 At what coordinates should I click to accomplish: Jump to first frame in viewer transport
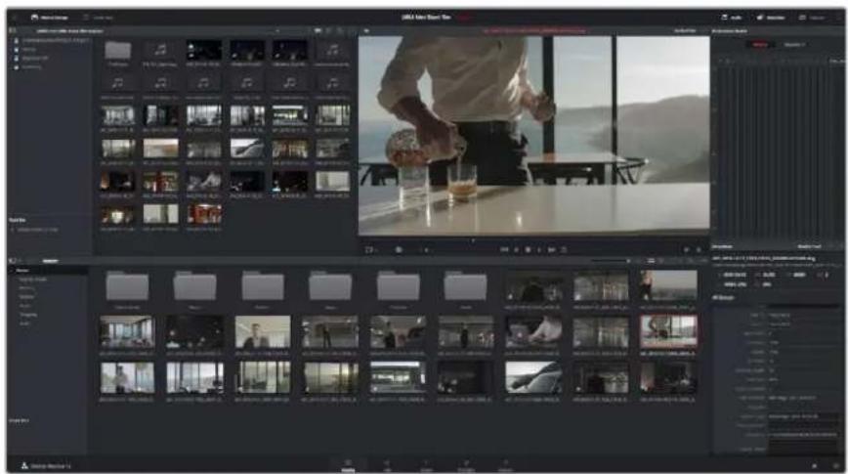pyautogui.click(x=504, y=250)
